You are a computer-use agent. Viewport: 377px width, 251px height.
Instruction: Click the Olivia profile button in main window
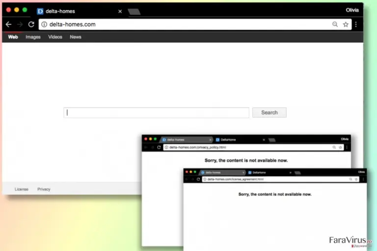click(352, 10)
